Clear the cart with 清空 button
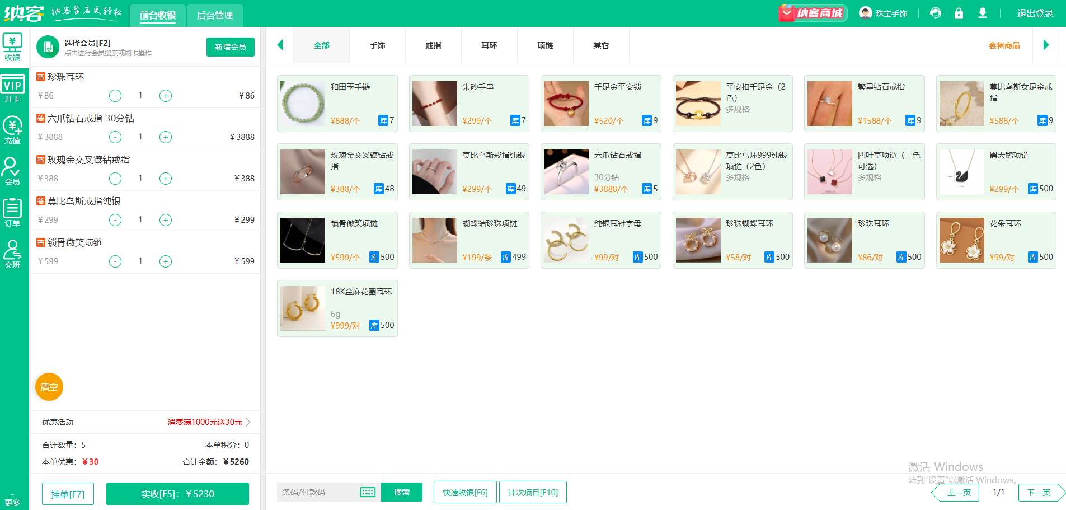1066x510 pixels. click(x=49, y=387)
